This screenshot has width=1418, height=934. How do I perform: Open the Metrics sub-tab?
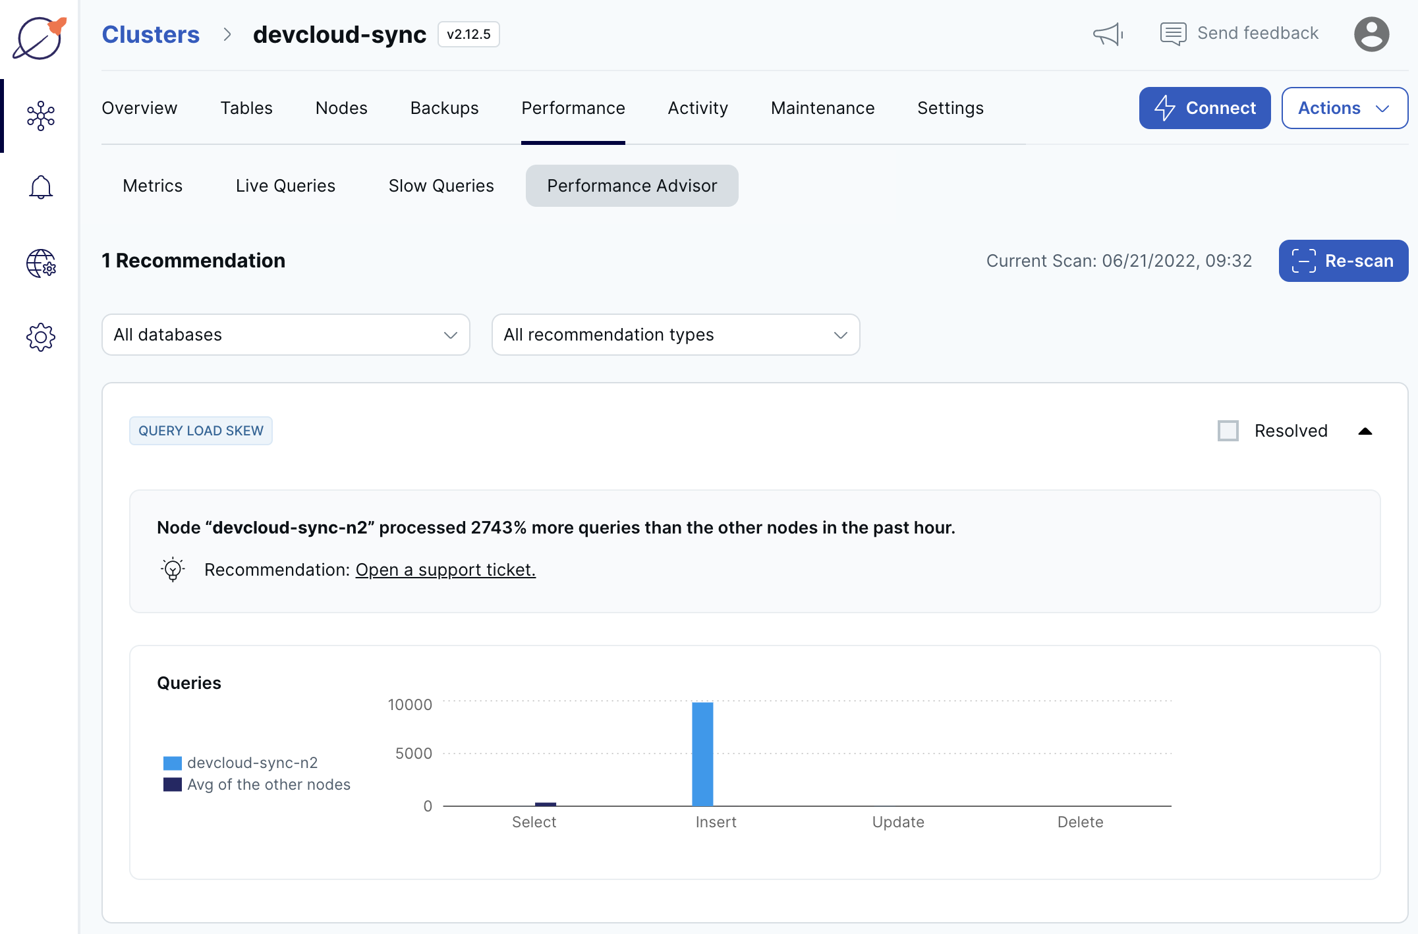[x=153, y=186]
